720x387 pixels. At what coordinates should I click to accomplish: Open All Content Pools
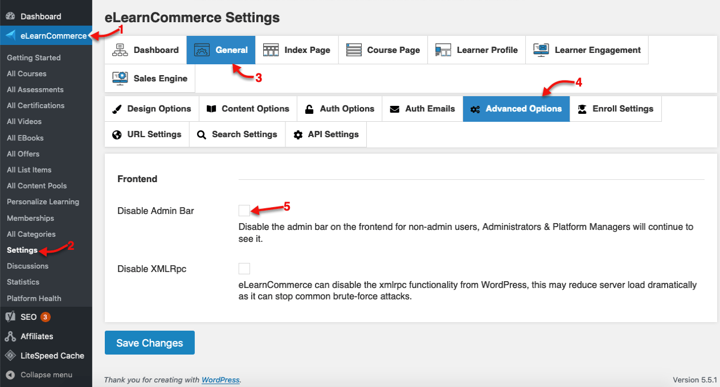tap(37, 186)
